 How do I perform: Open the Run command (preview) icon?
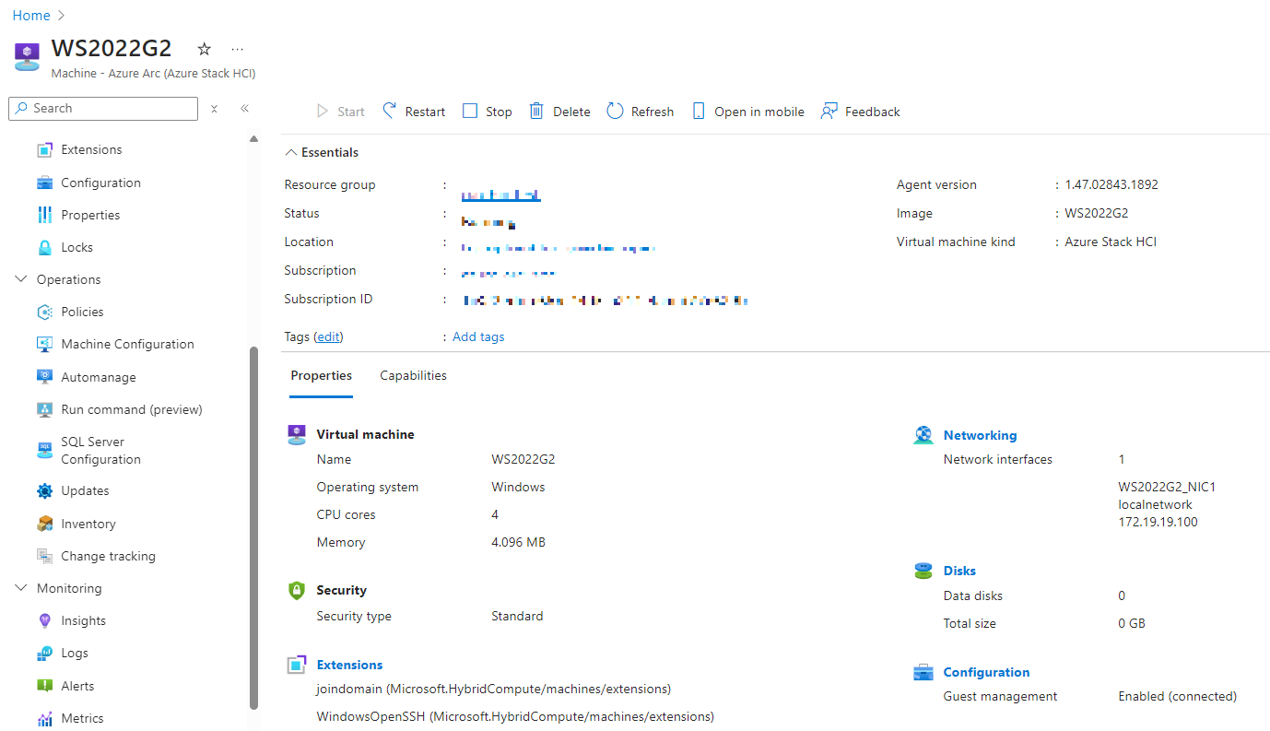(44, 409)
